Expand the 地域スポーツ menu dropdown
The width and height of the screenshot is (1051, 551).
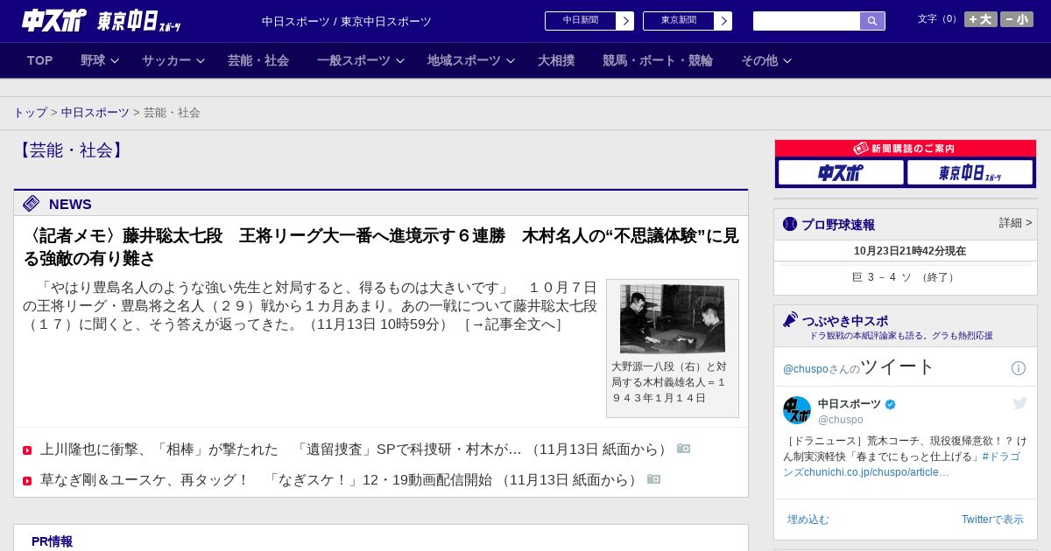coord(511,60)
